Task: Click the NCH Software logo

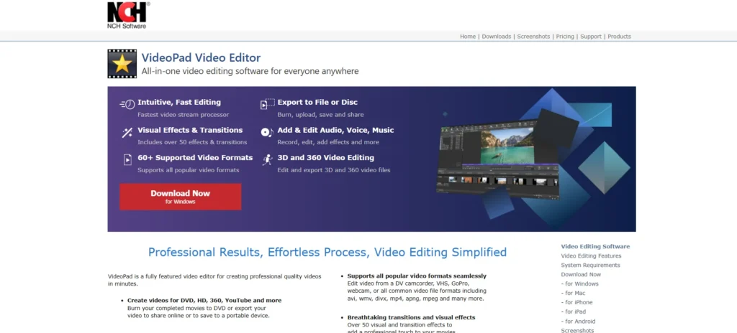Action: [x=128, y=15]
